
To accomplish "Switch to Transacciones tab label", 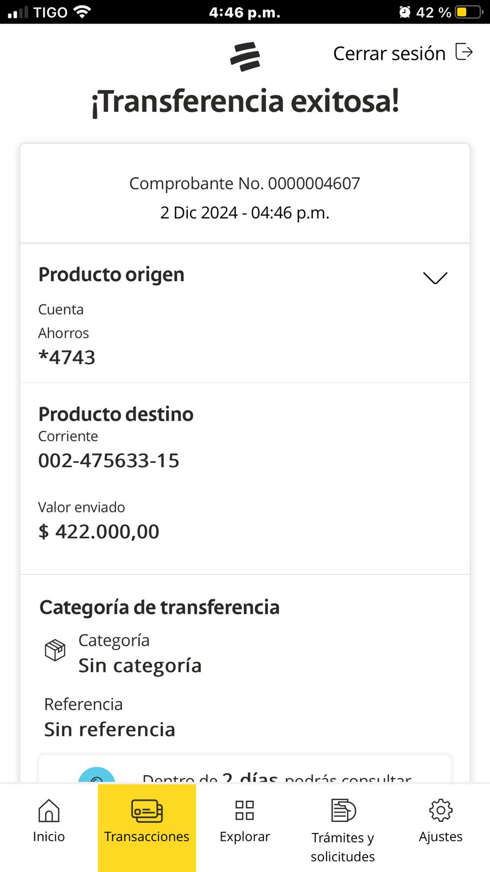I will (x=147, y=837).
